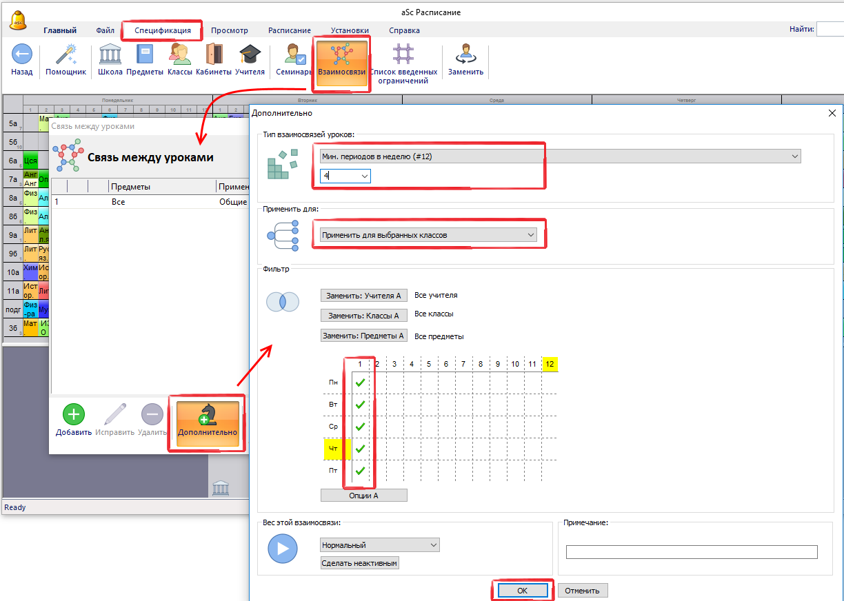Screen dimensions: 844x601
Task: Click the Учителя graduation cap icon
Action: tap(250, 54)
